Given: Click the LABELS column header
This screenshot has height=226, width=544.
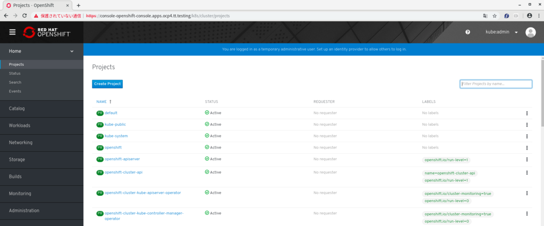Looking at the screenshot, I should (429, 102).
